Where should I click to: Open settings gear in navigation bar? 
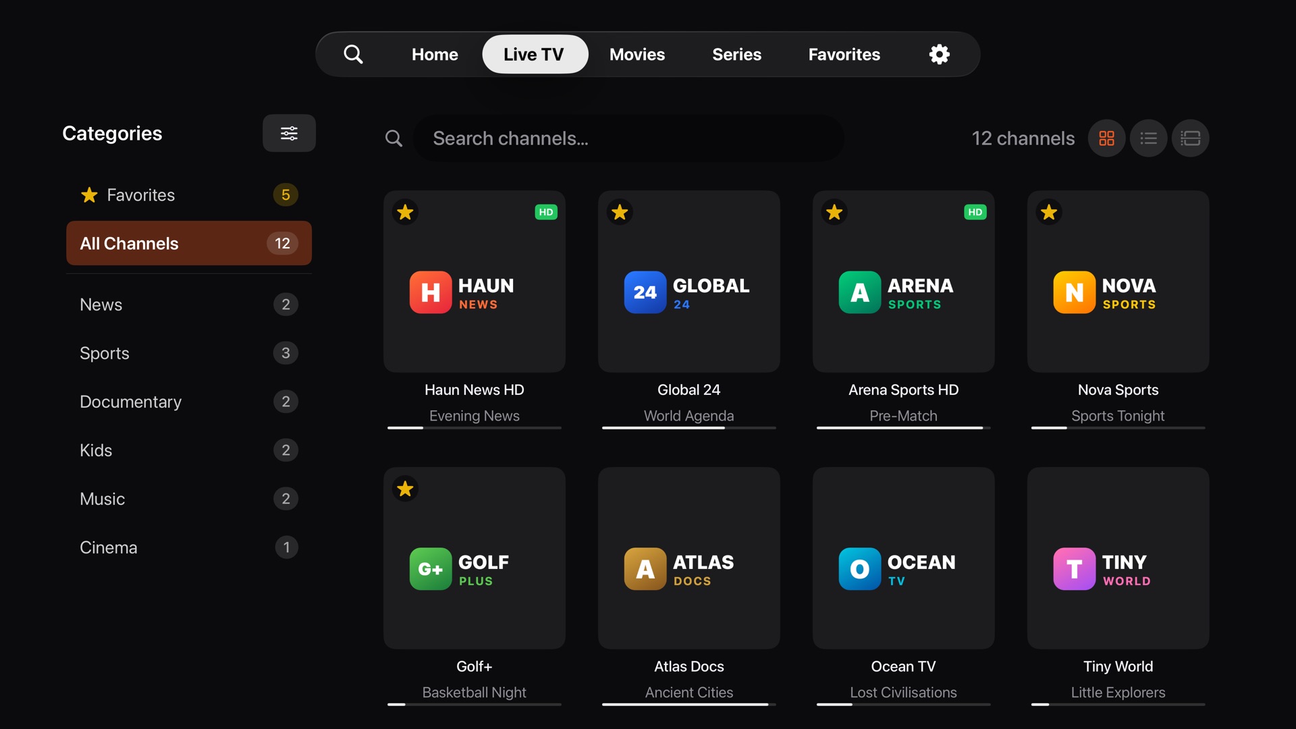(x=940, y=54)
